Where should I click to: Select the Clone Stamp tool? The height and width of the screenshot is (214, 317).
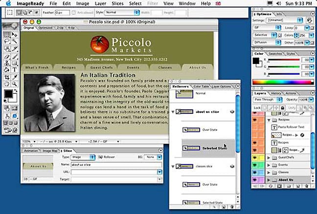(7, 63)
